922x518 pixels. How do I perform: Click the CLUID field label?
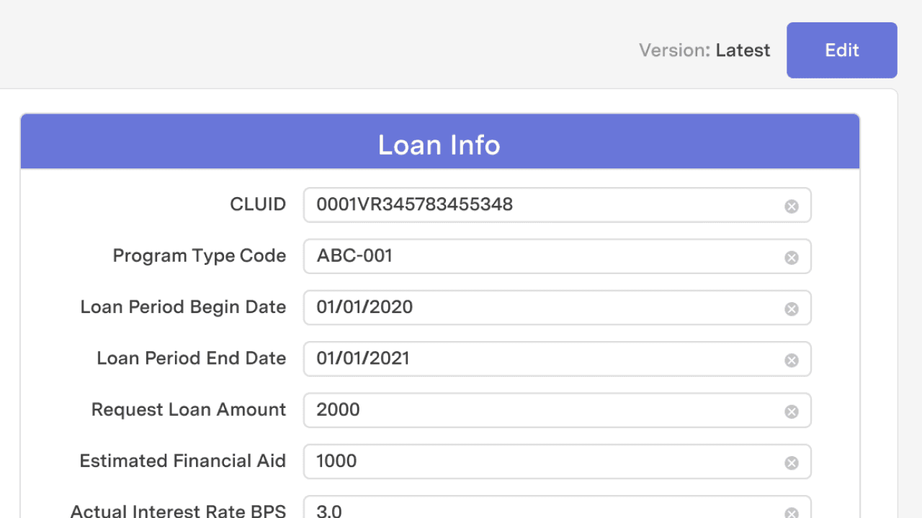tap(258, 204)
